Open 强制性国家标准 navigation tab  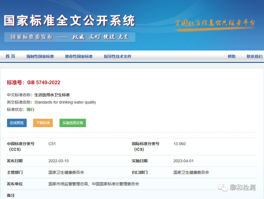click(x=40, y=56)
